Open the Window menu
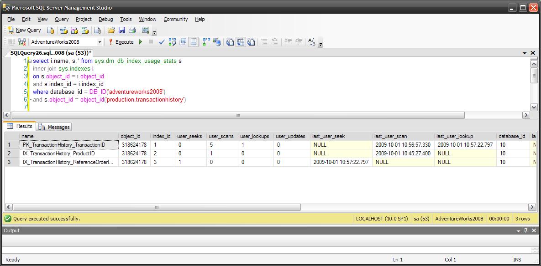541x266 pixels. pos(147,19)
